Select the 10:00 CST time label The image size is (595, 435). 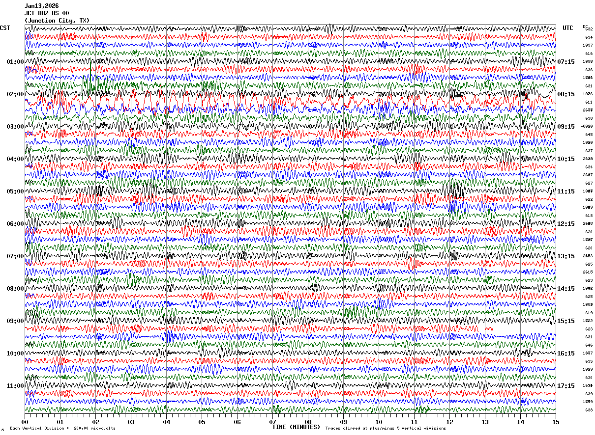(15, 353)
